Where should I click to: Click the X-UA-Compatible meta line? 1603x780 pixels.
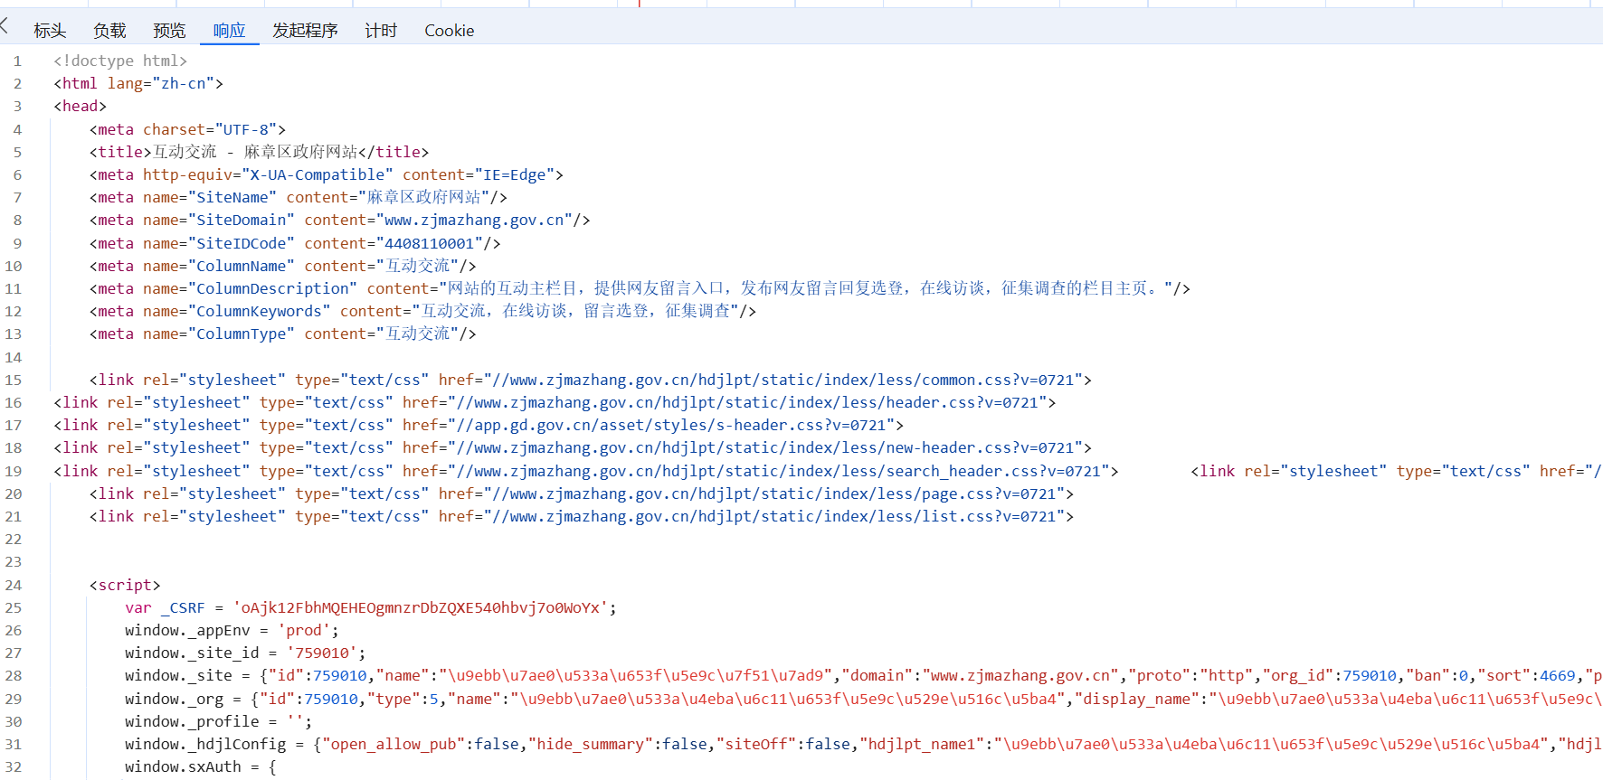pos(326,174)
